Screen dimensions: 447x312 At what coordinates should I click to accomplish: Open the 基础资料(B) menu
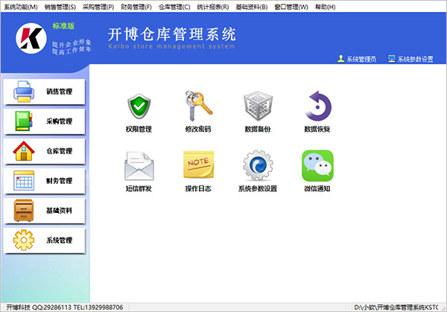point(252,7)
